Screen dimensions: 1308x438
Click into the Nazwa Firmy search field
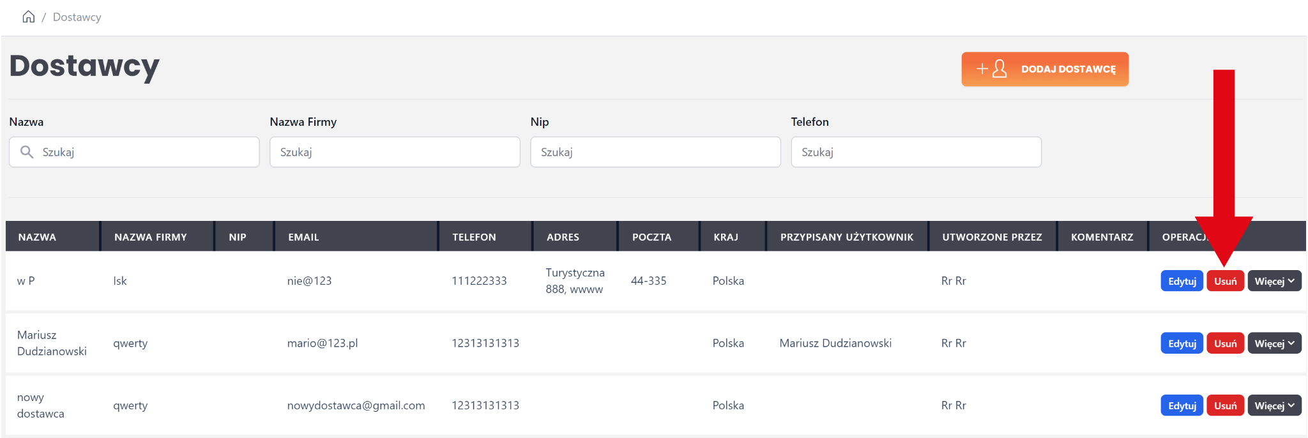[395, 152]
